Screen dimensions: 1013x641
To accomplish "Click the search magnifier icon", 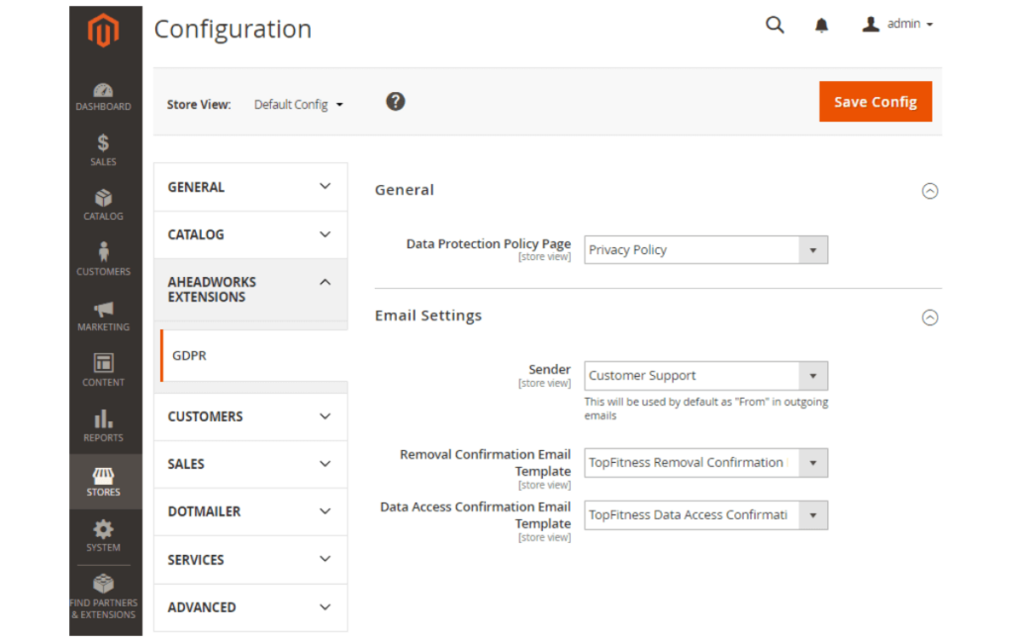I will point(775,24).
